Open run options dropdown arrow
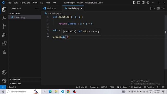This screenshot has width=167, height=94. click(x=154, y=8)
